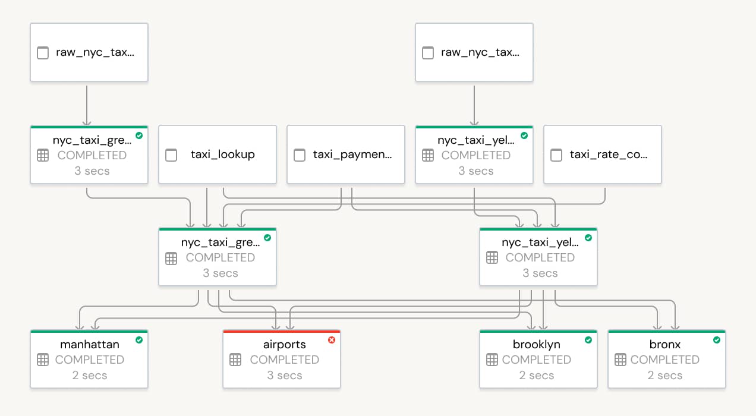The width and height of the screenshot is (756, 416).
Task: Click the red status bar atop airports
Action: tap(282, 331)
